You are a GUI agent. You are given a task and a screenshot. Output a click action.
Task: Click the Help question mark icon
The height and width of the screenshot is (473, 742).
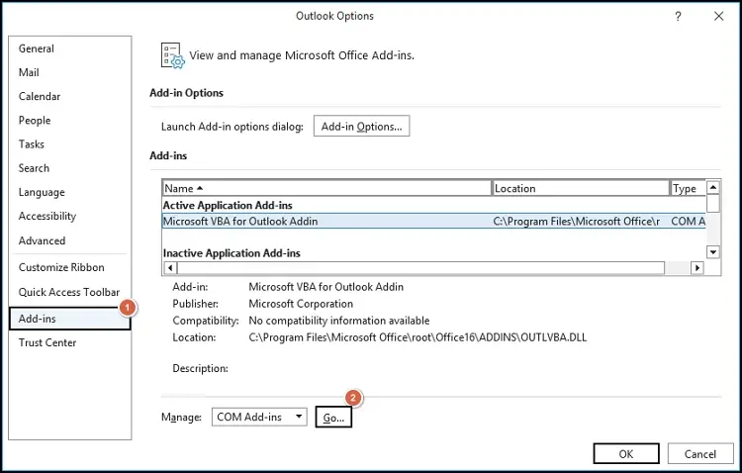point(678,17)
